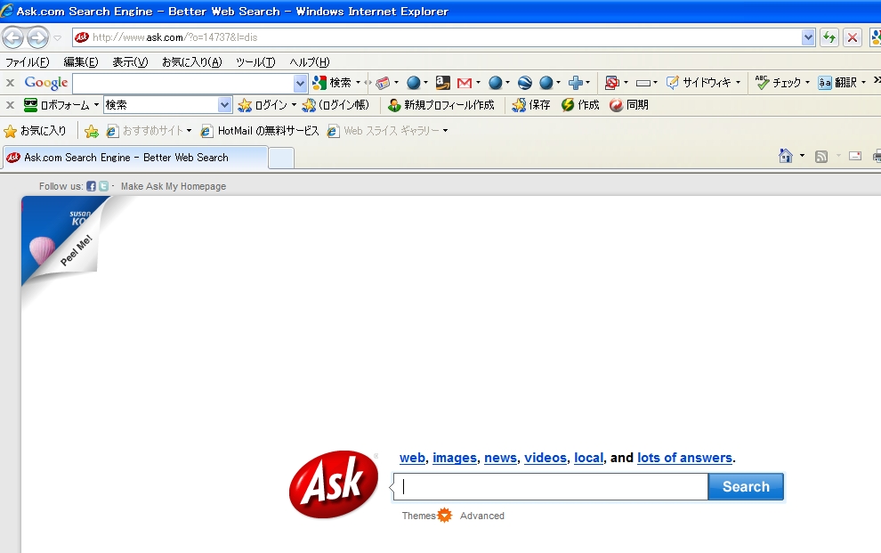Click the browser Forward button
Viewport: 881px width, 553px height.
[37, 37]
